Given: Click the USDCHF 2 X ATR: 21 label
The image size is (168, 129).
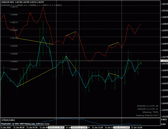Looking at the screenshot, I should tap(148, 109).
